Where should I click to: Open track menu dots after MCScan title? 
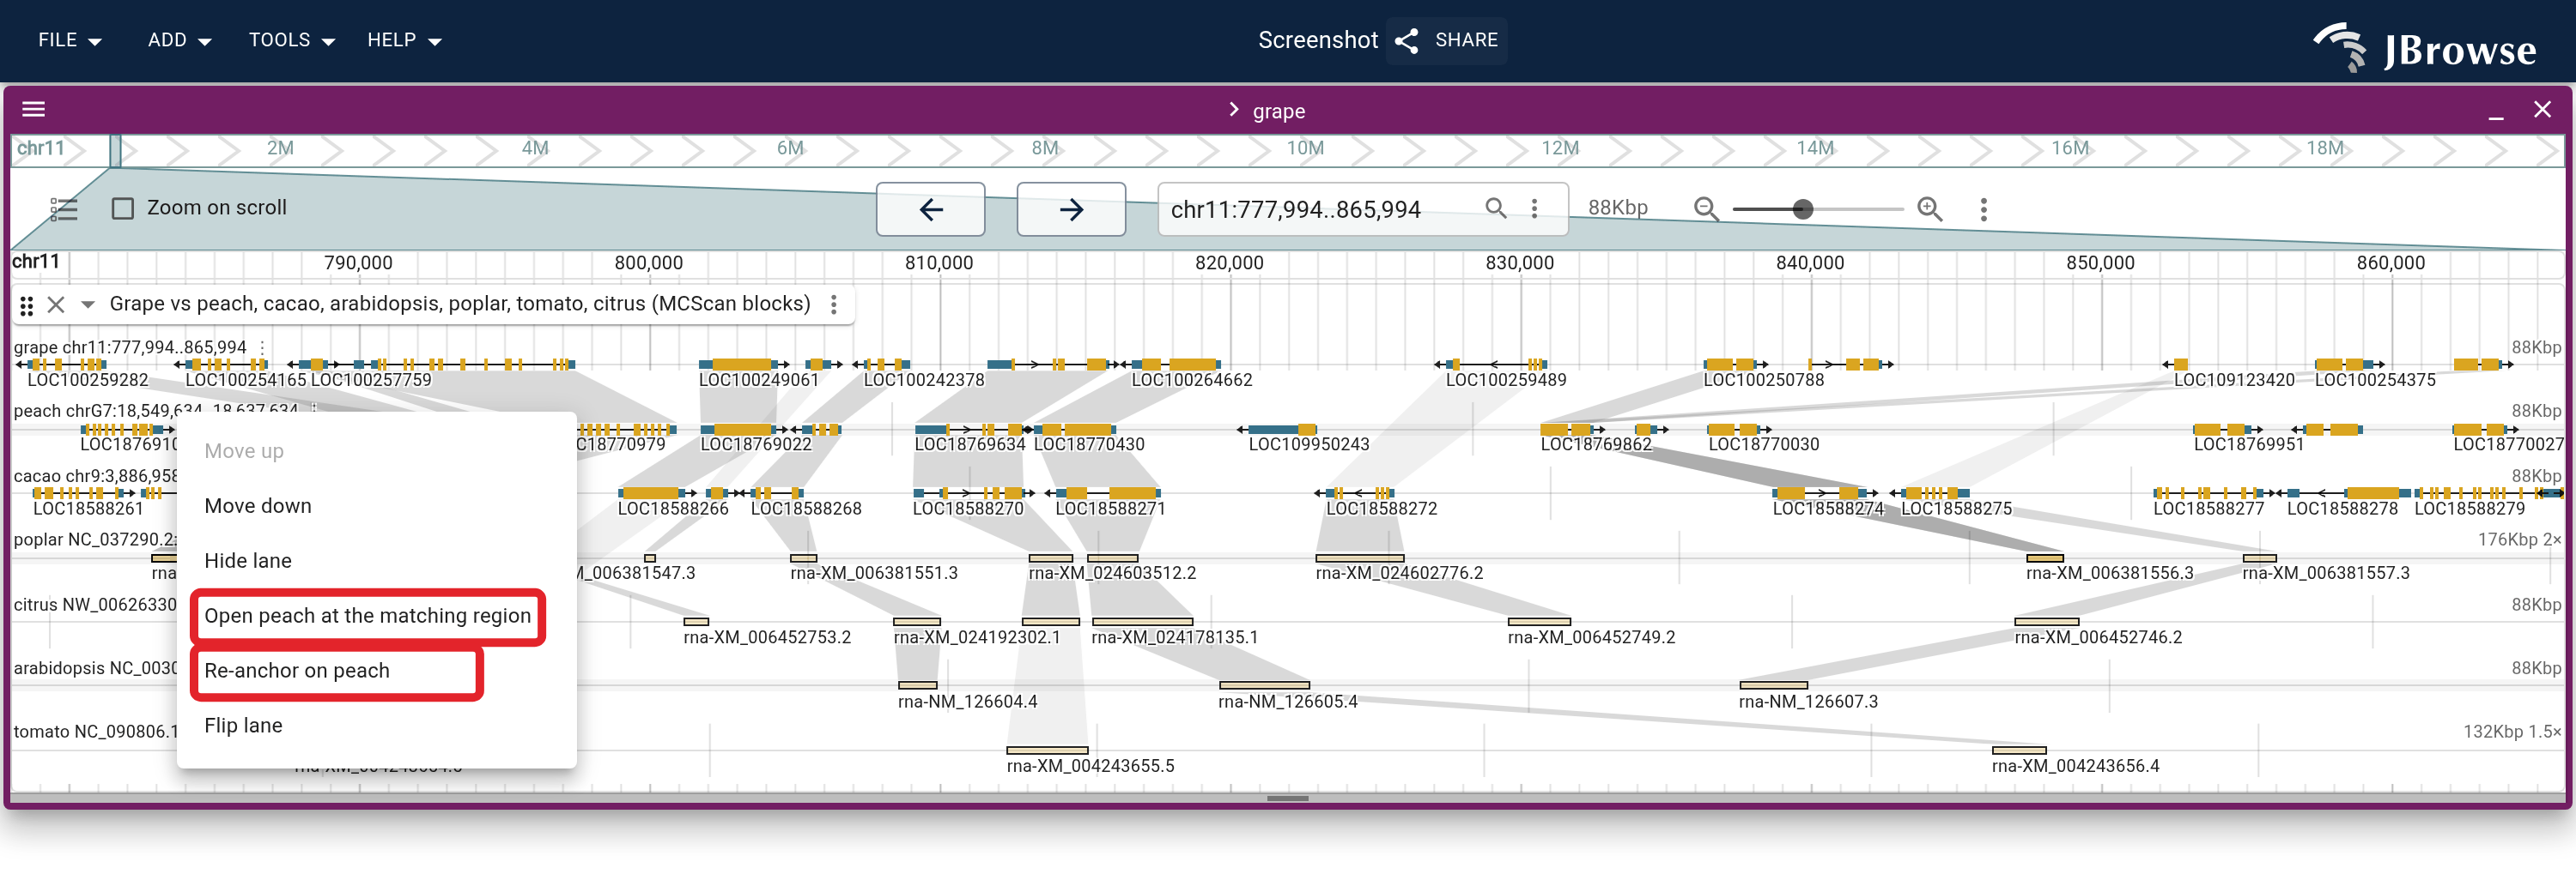(x=833, y=304)
